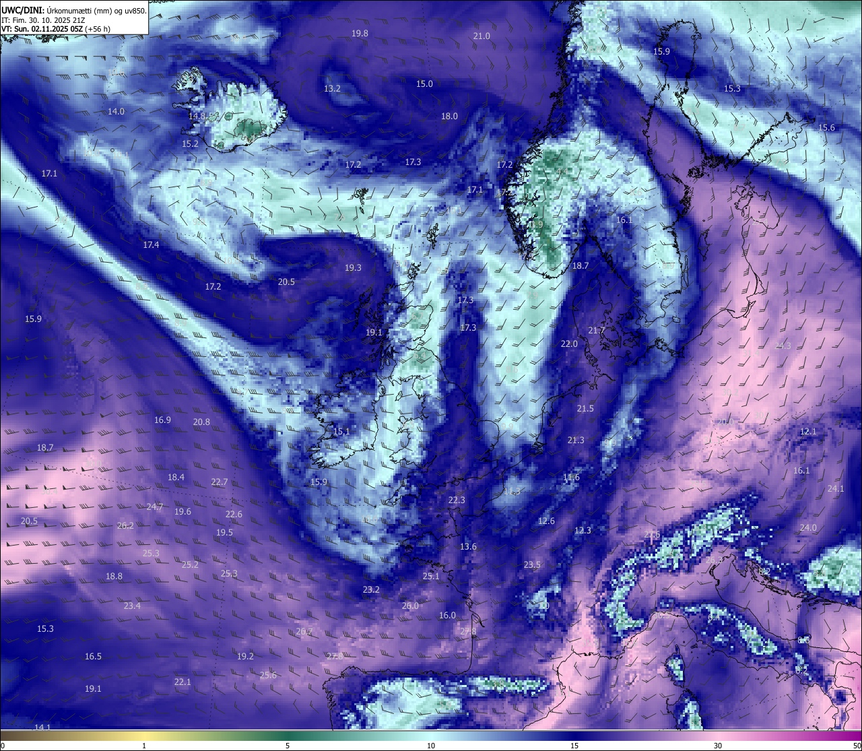
Task: Click the 'UWC/DINI: Úrkomumætti (mm) og uv850.' title
Action: [73, 10]
